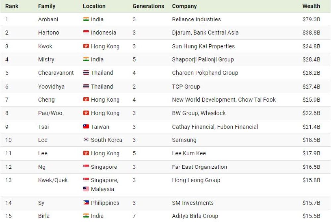The height and width of the screenshot is (224, 331).
Task: Click the Indonesia flag icon beside Hartono
Action: click(x=86, y=33)
